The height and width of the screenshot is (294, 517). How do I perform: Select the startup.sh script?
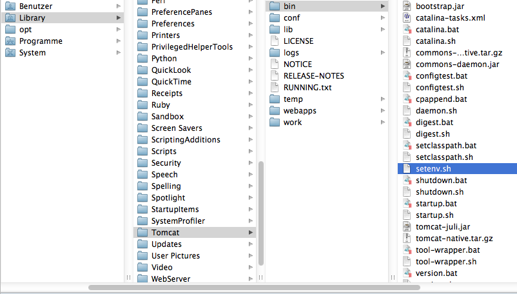(x=434, y=215)
